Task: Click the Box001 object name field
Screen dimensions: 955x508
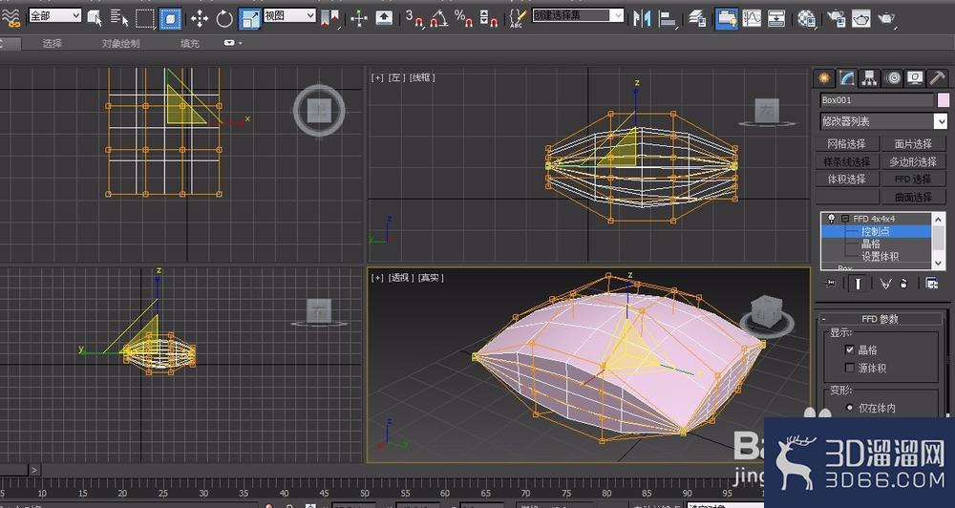Action: click(x=877, y=100)
